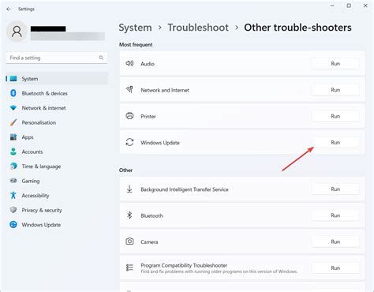Open Bluetooth & devices via its sidebar icon

click(13, 93)
